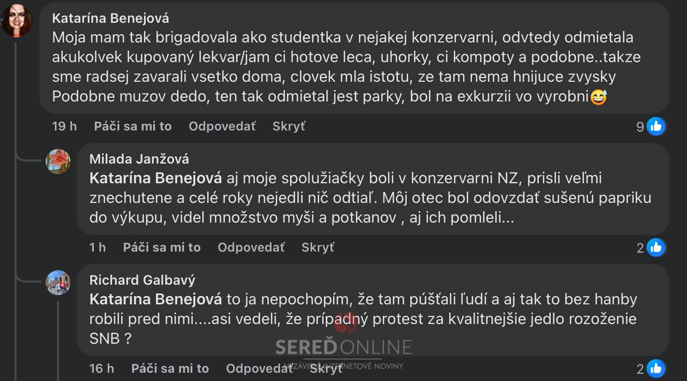Open Katarína Benejová's profile picture
Viewport: 687px width, 381px height.
point(17,21)
